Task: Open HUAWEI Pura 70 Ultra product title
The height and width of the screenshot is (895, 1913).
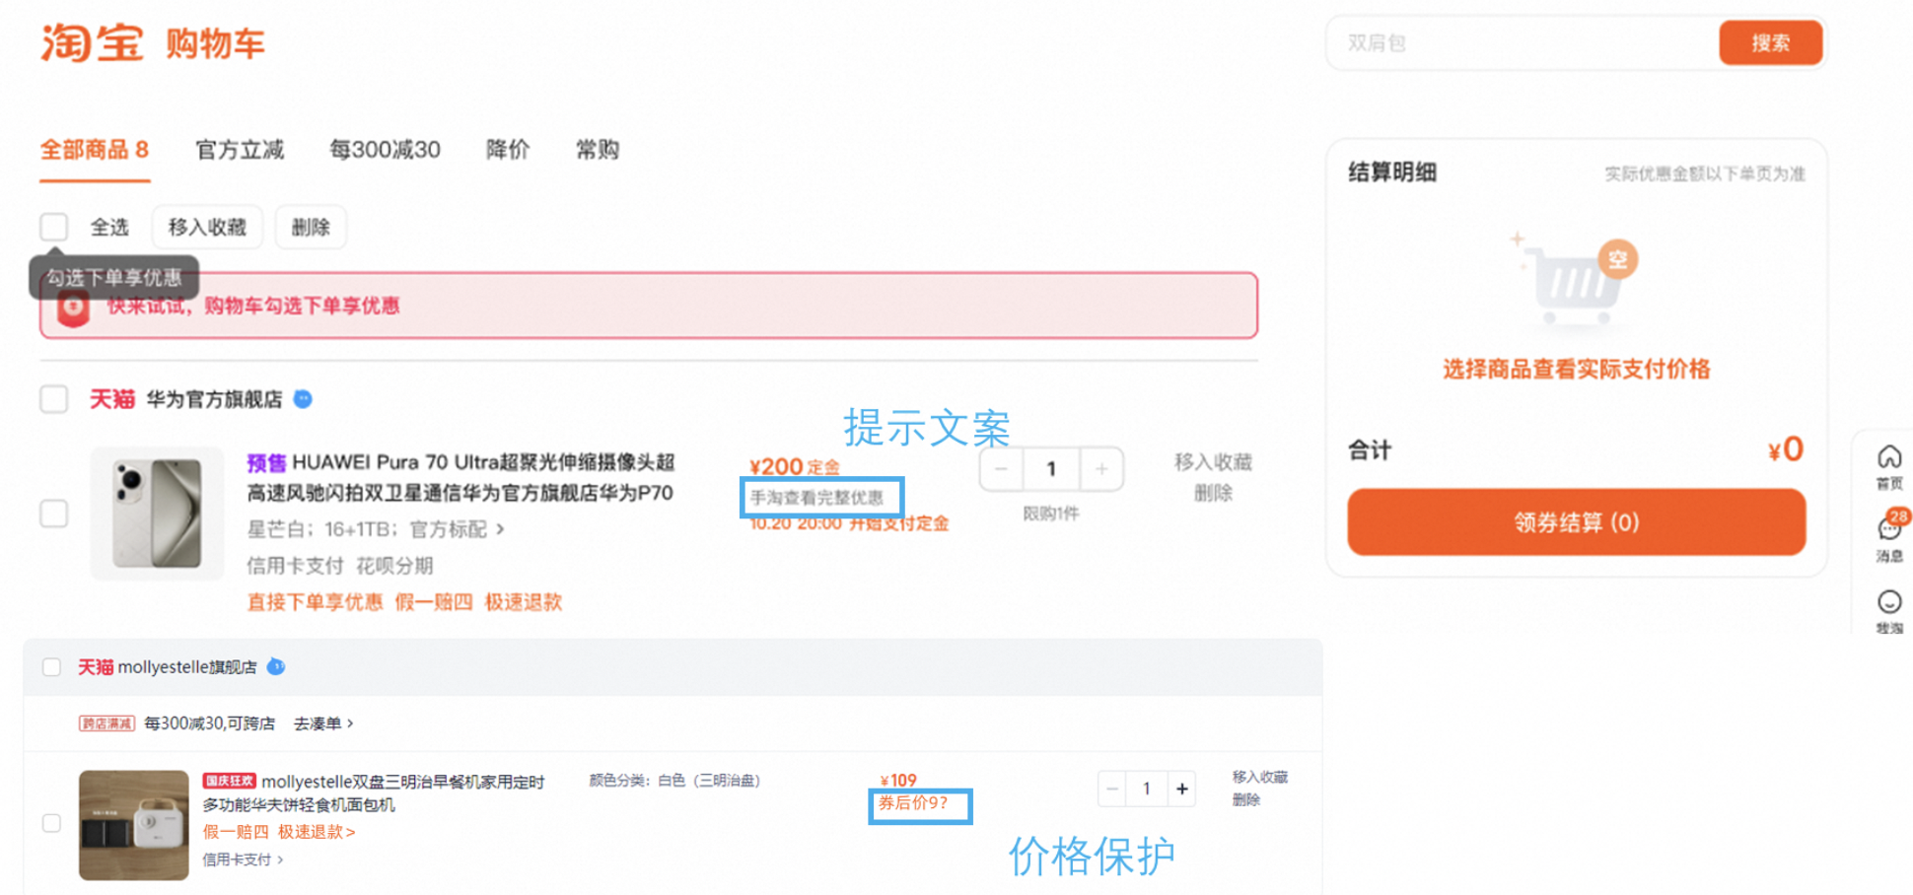Action: (461, 477)
